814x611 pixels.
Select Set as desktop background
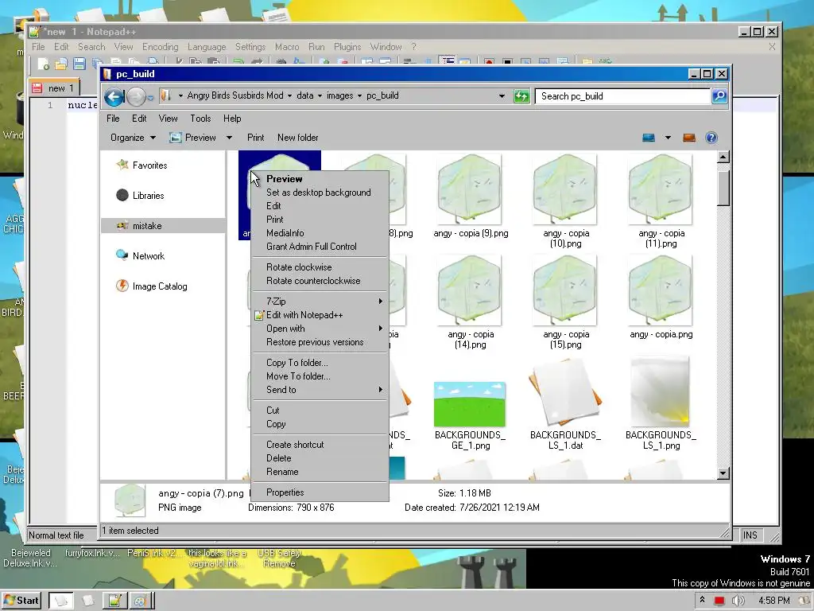(320, 193)
